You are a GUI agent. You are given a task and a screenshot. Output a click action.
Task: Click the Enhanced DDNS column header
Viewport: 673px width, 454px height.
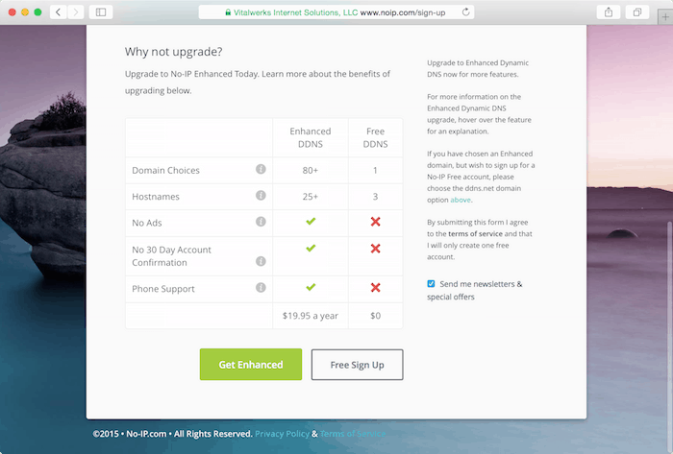point(311,137)
